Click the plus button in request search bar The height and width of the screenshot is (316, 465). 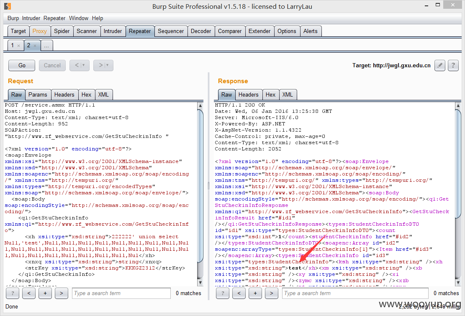point(45,293)
